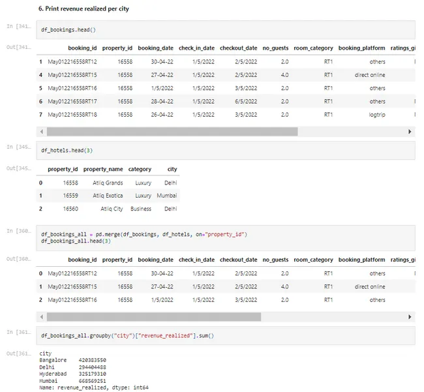Click the logtrip booking platform cell
The width and height of the screenshot is (424, 392).
(377, 115)
